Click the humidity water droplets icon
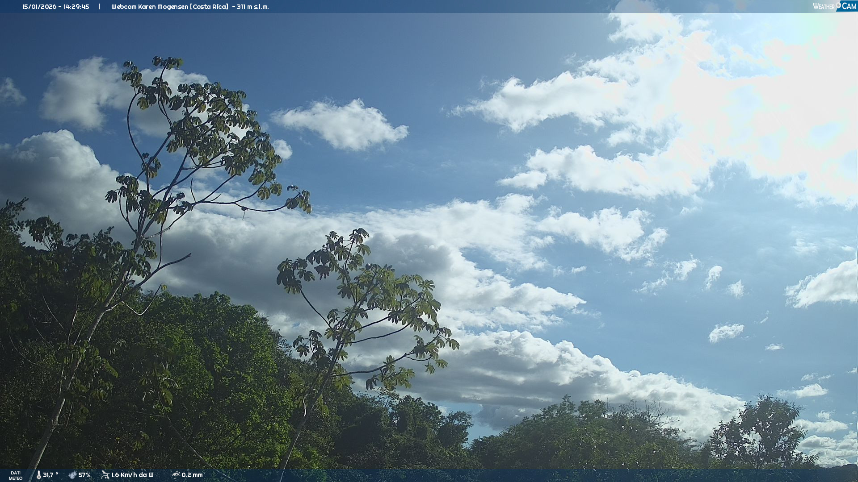This screenshot has height=482, width=858. 72,475
